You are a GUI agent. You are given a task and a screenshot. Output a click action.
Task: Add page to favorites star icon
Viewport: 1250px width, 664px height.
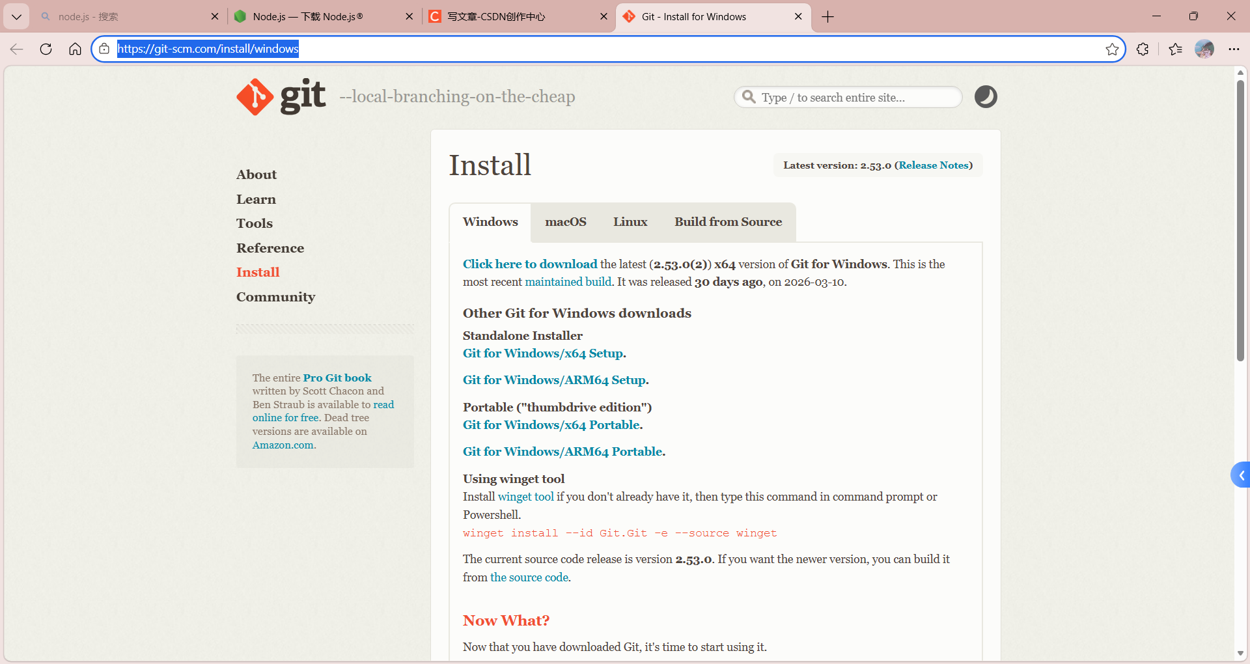1112,49
